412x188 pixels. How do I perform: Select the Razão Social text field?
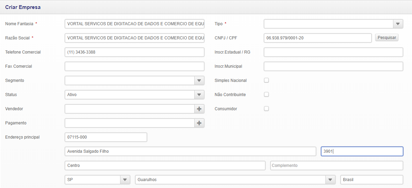(134, 38)
